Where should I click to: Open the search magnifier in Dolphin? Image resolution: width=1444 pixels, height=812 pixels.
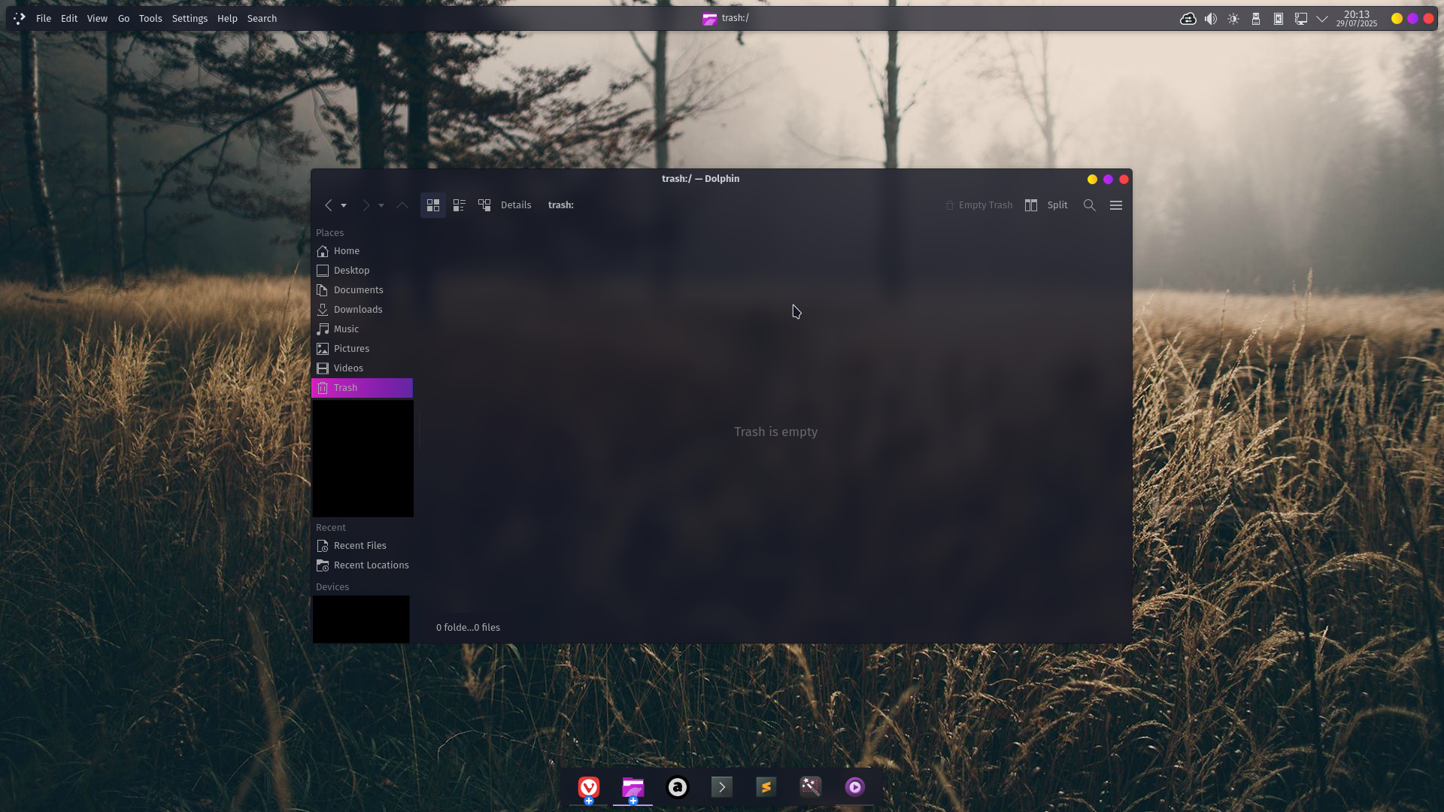1089,205
